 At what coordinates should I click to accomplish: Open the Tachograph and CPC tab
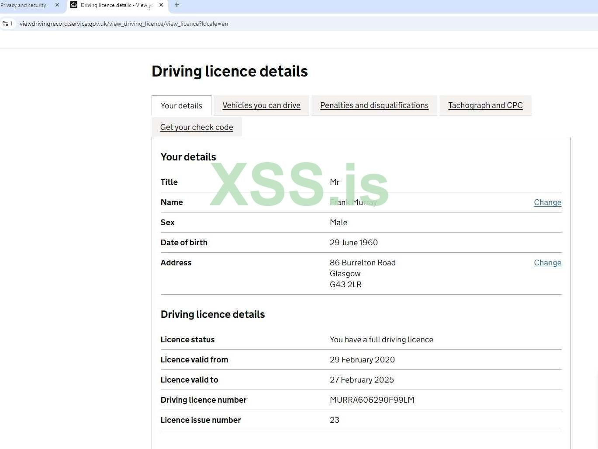pyautogui.click(x=485, y=105)
